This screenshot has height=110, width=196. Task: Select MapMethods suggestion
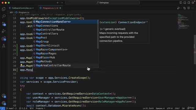coord(65,61)
